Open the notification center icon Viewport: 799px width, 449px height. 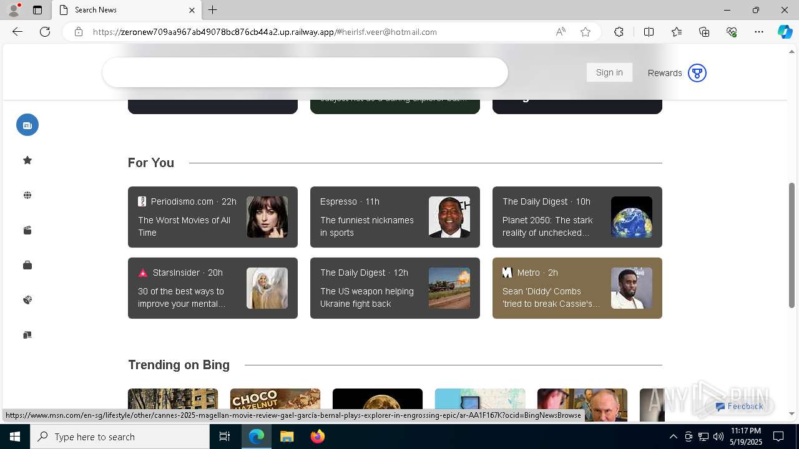(x=778, y=437)
